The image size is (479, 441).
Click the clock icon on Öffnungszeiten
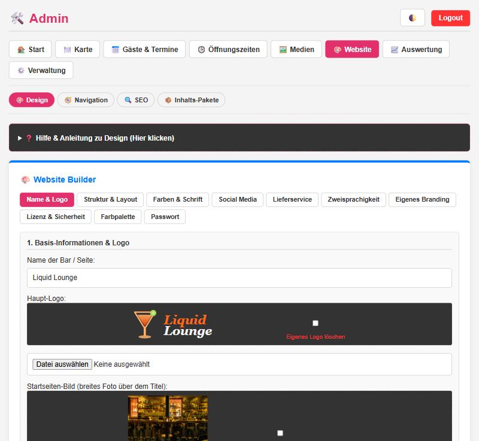pos(201,50)
